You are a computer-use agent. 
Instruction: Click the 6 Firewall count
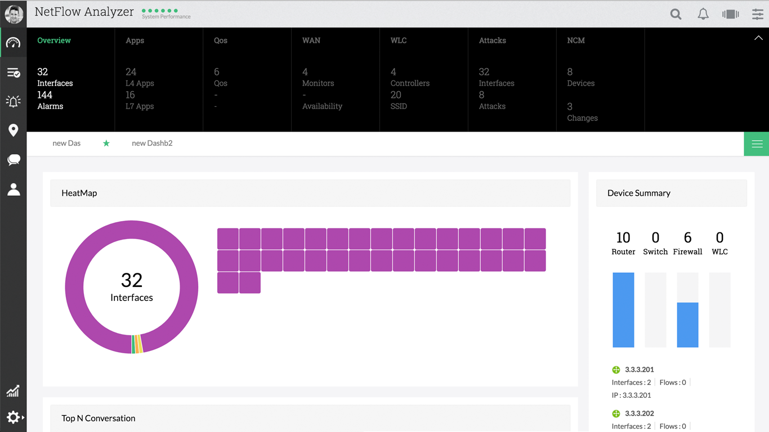(x=687, y=243)
